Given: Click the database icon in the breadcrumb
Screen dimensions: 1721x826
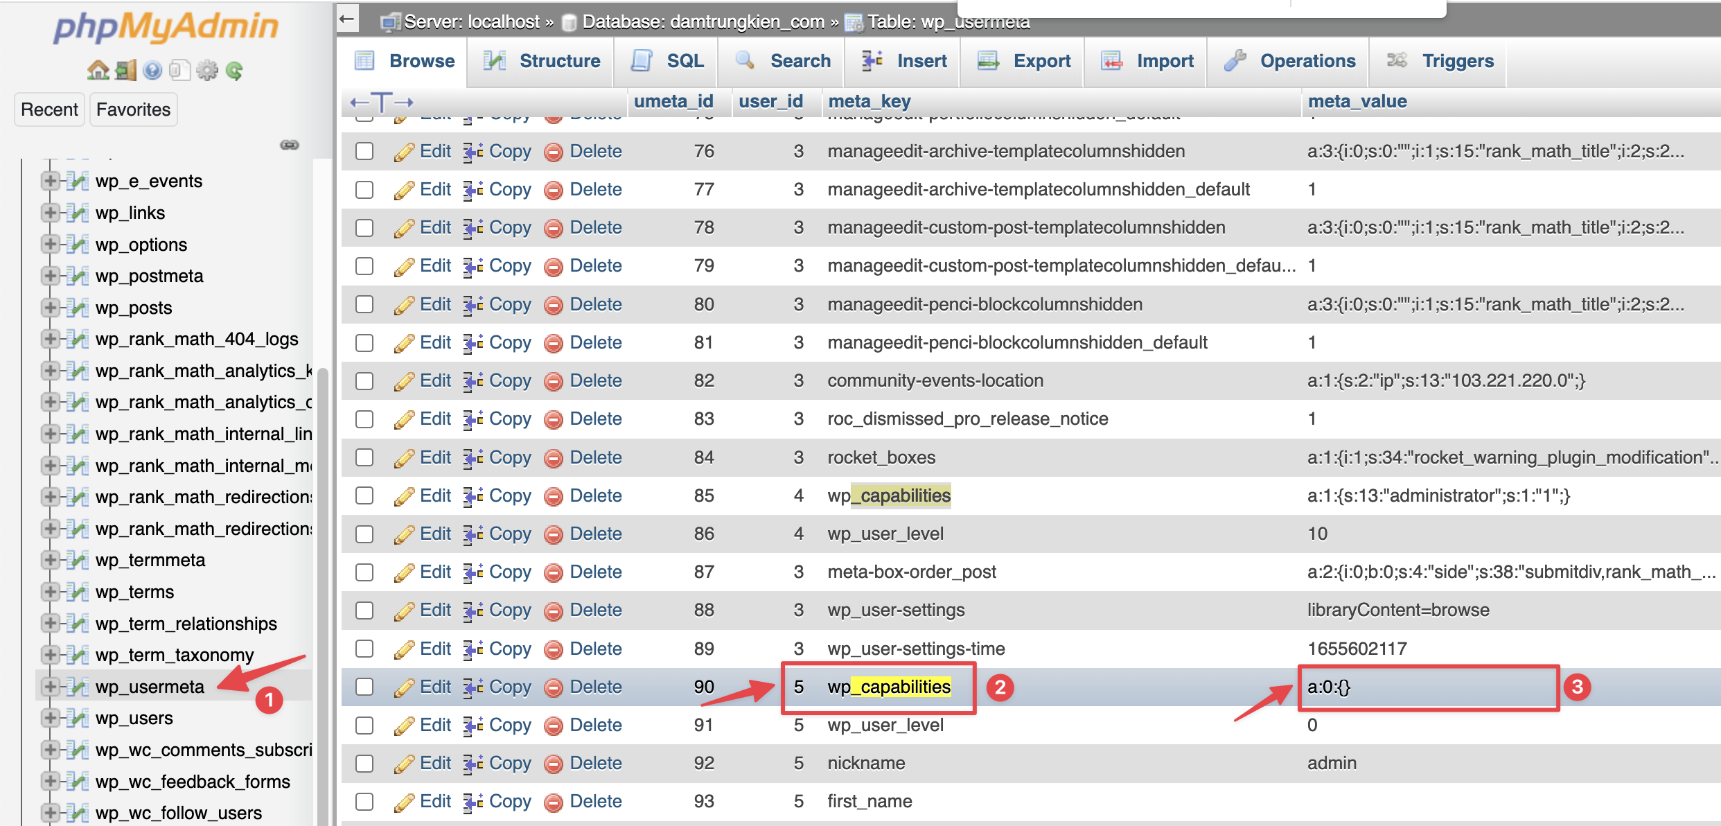Looking at the screenshot, I should pos(569,23).
